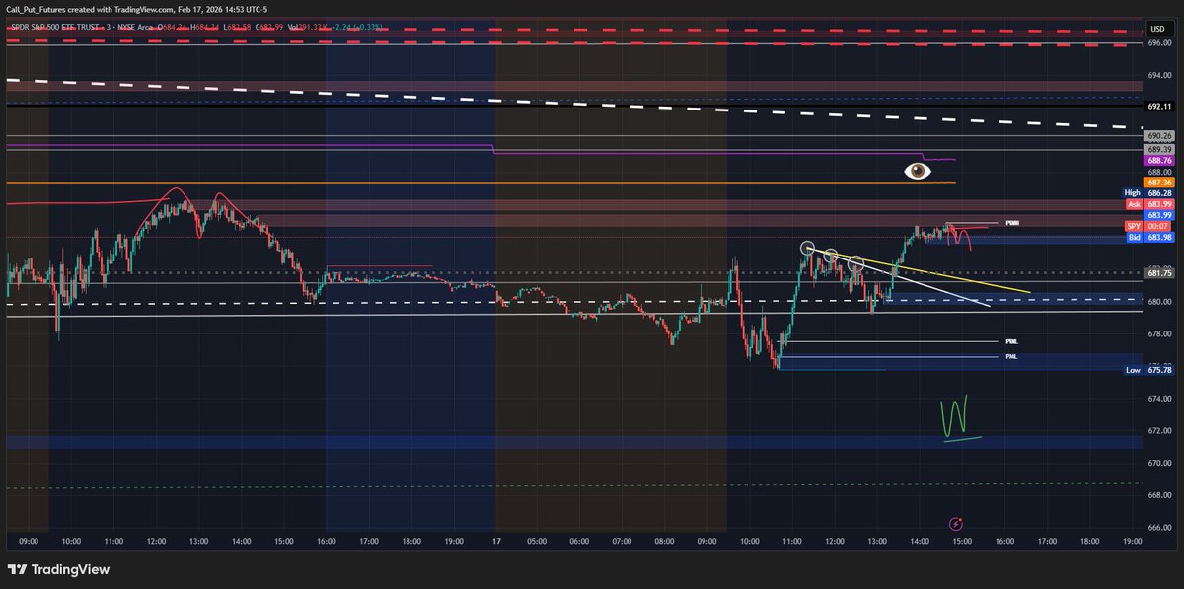Screen dimensions: 1184x589
Task: Select the yellow descending trendline
Action: coord(918,269)
